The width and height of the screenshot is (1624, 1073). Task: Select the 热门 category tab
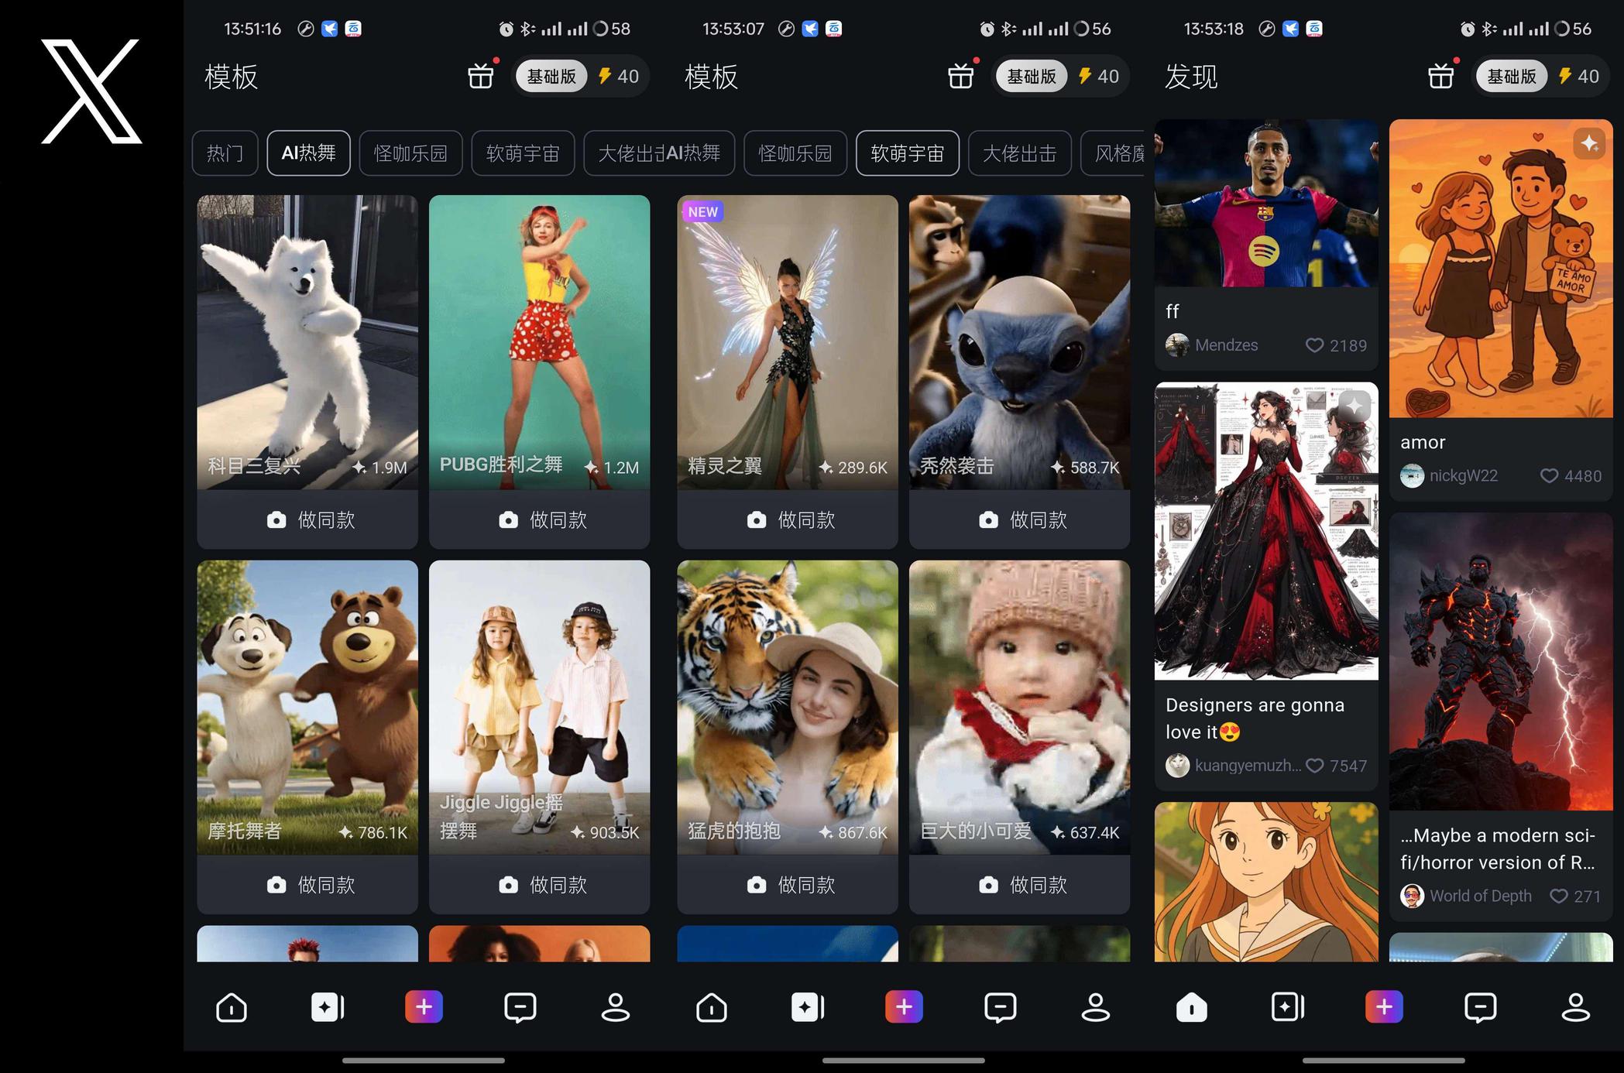tap(225, 153)
